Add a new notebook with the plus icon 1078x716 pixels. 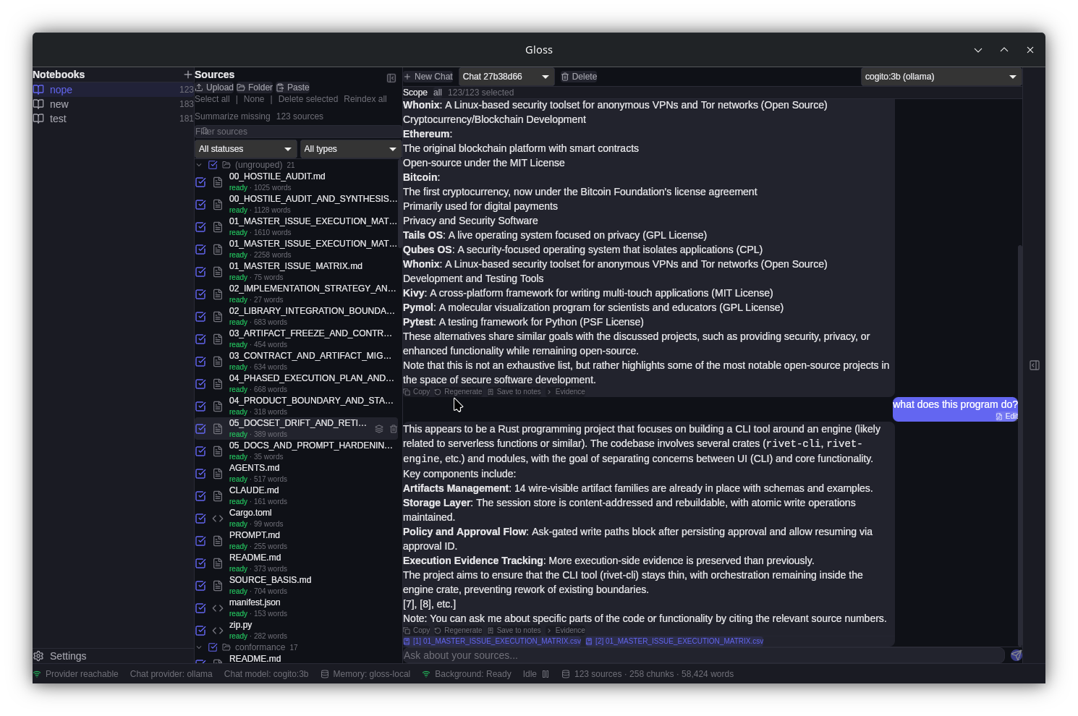187,74
